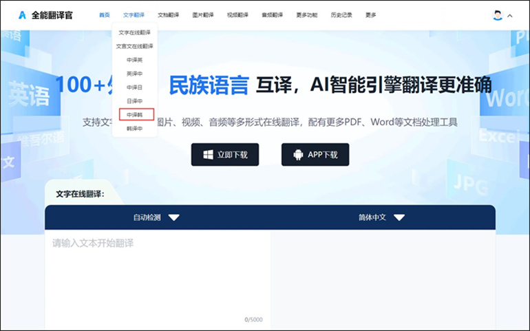This screenshot has height=331, width=530.
Task: Choose 日译中 in the dropdown menu
Action: (x=134, y=101)
